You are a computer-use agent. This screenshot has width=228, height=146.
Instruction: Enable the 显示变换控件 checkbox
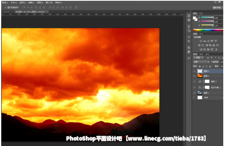pyautogui.click(x=6, y=8)
